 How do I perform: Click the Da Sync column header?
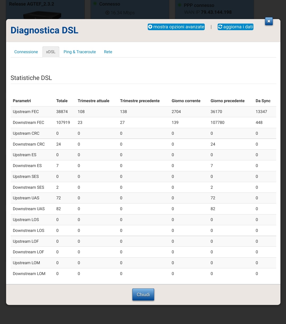tap(263, 101)
